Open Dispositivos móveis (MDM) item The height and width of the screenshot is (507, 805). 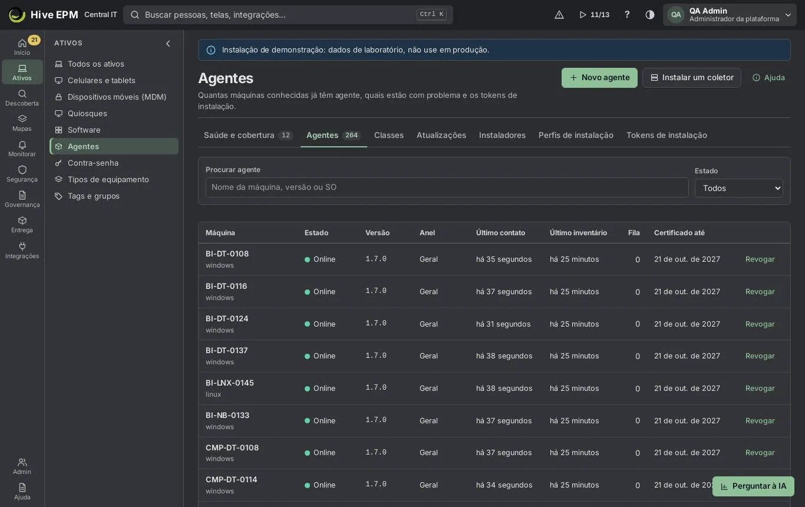(x=114, y=97)
